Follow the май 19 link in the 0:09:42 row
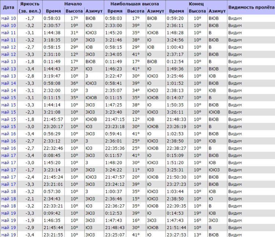Image resolution: width=275 pixels, height=237 pixels. coord(8,213)
